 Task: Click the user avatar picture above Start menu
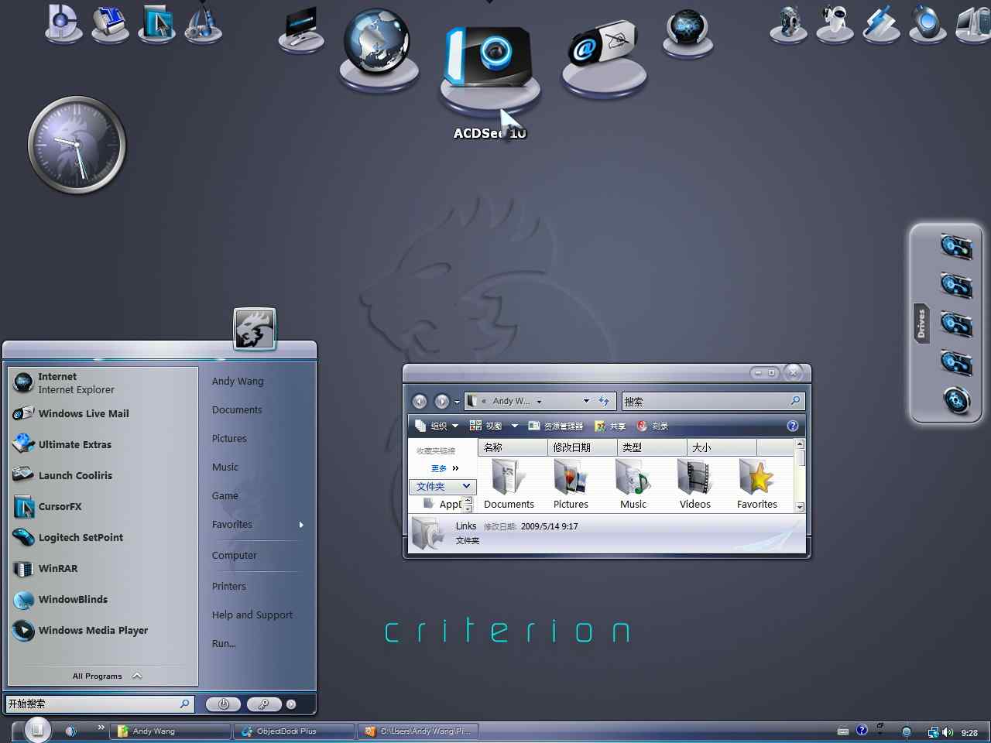click(x=255, y=329)
